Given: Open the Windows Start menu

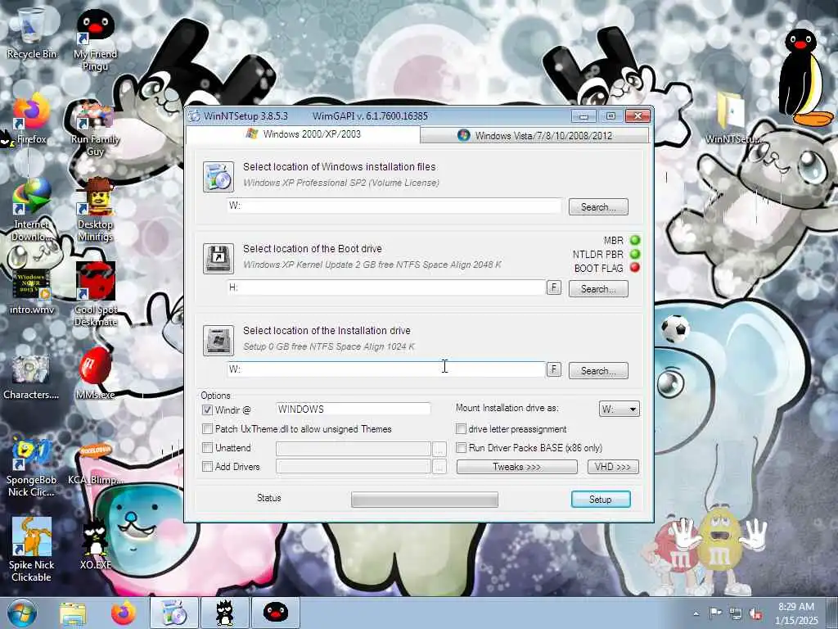Looking at the screenshot, I should (22, 613).
